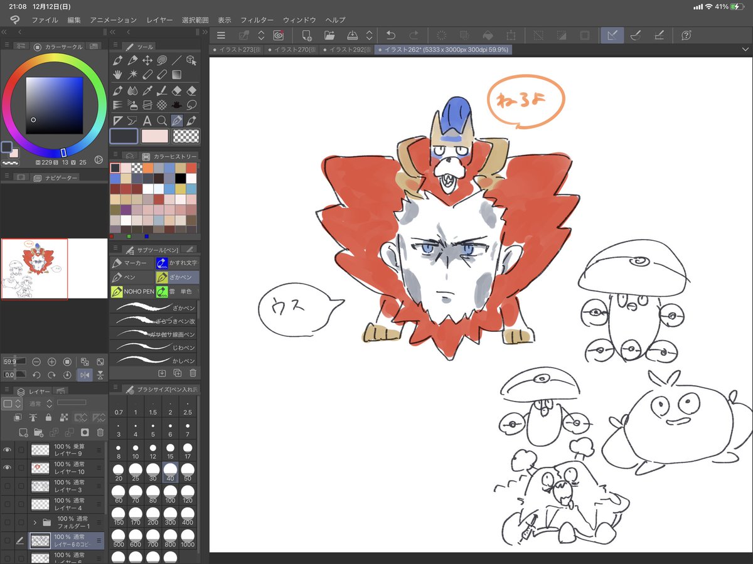Expand フォルダー 1 layer folder
Viewport: 753px width, 564px height.
coord(35,522)
